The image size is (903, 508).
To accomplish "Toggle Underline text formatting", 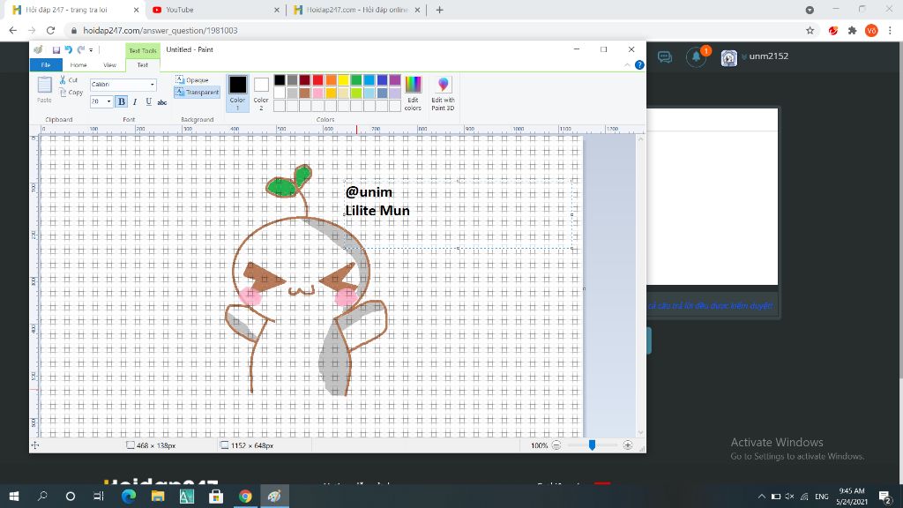I will [148, 102].
